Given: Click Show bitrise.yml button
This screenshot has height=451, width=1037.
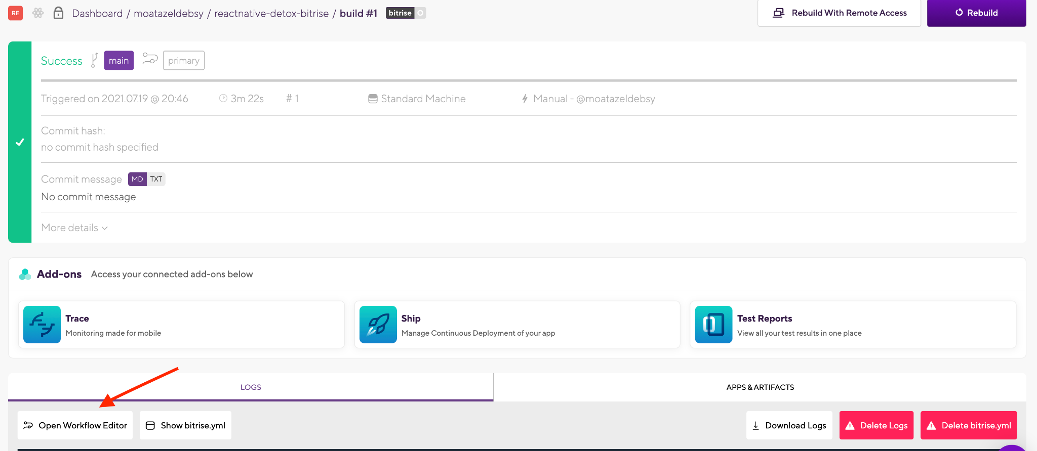Looking at the screenshot, I should tap(185, 425).
